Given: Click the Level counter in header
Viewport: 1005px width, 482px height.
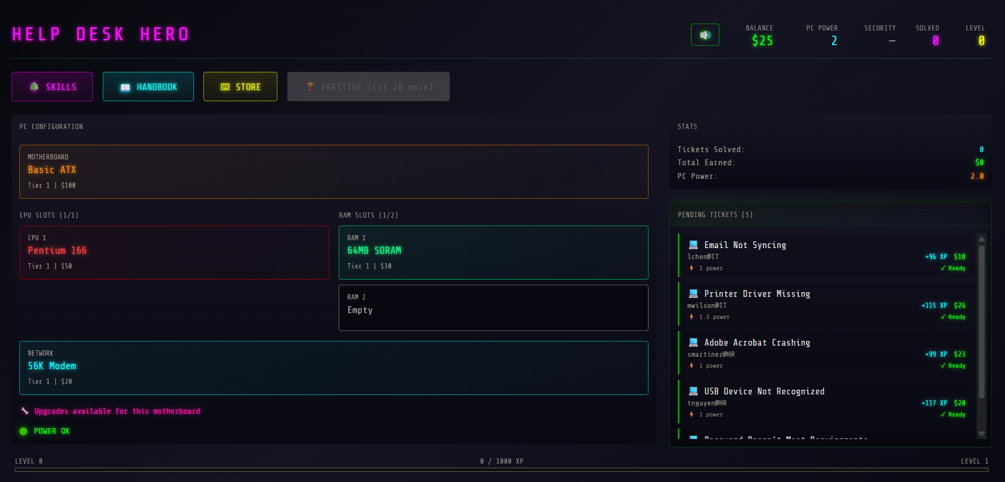Looking at the screenshot, I should [x=981, y=41].
